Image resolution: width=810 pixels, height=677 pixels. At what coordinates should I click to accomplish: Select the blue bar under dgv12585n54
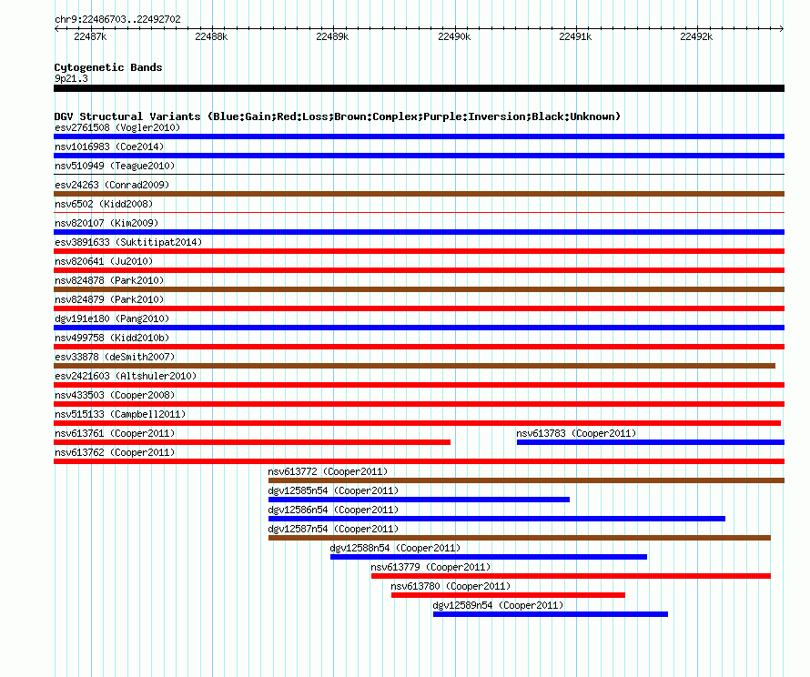[419, 500]
